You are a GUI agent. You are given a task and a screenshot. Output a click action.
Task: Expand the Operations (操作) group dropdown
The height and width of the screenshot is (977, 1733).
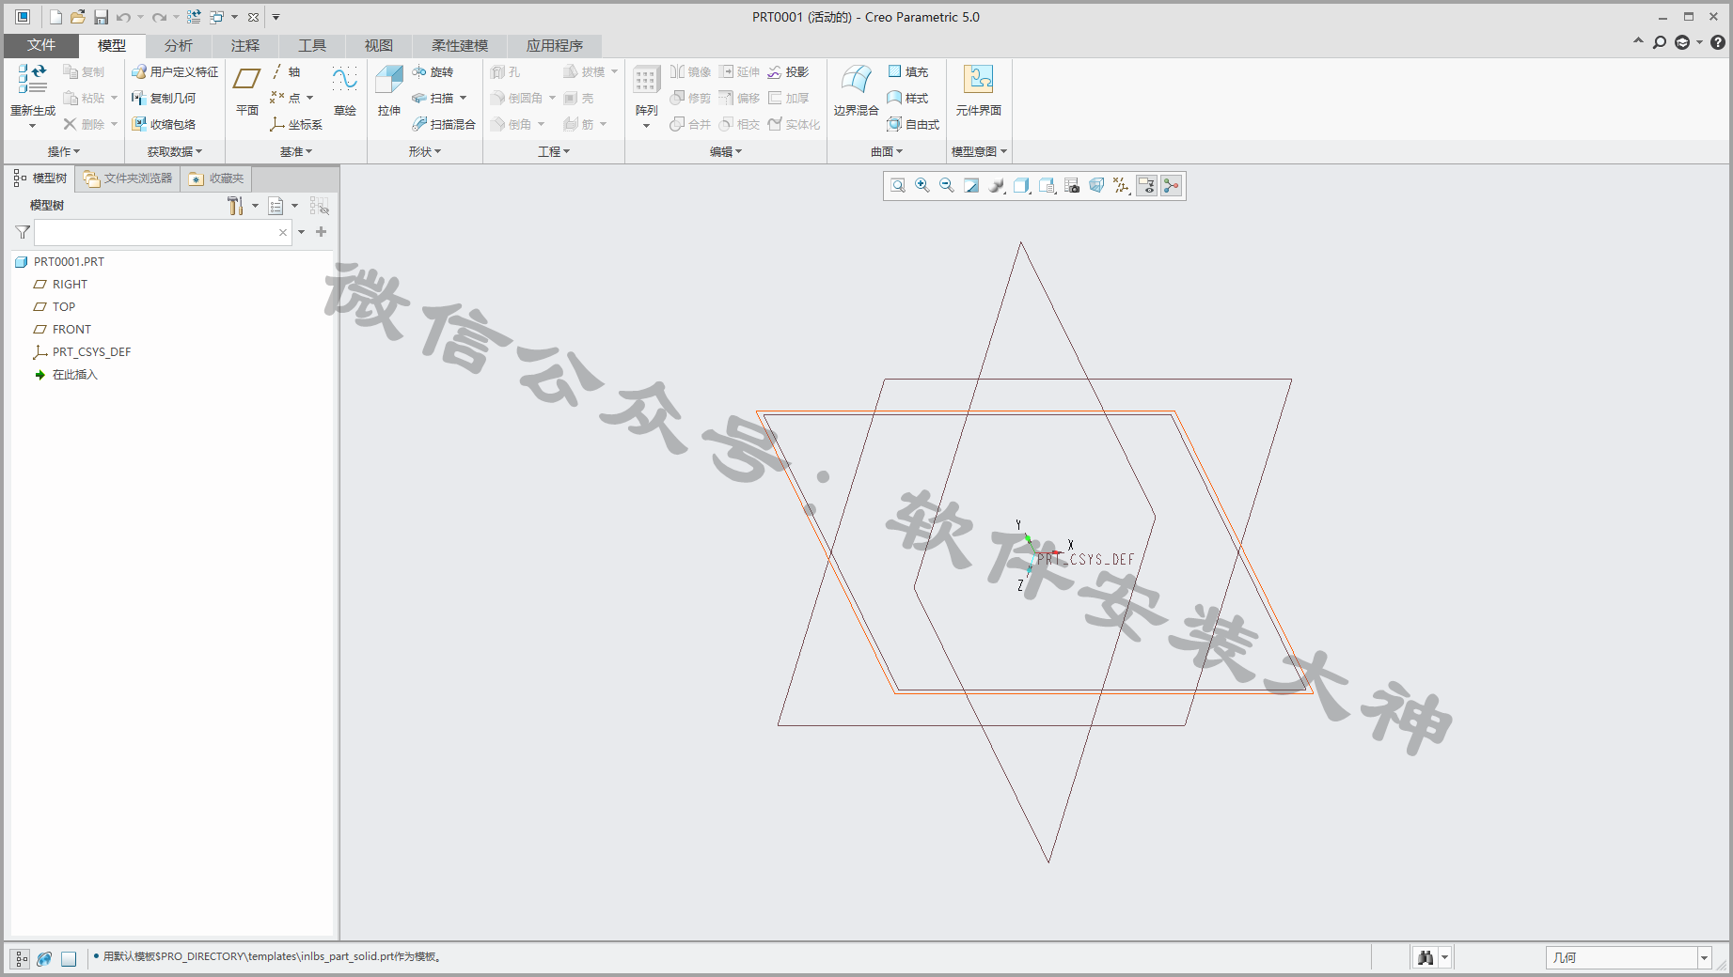64,151
